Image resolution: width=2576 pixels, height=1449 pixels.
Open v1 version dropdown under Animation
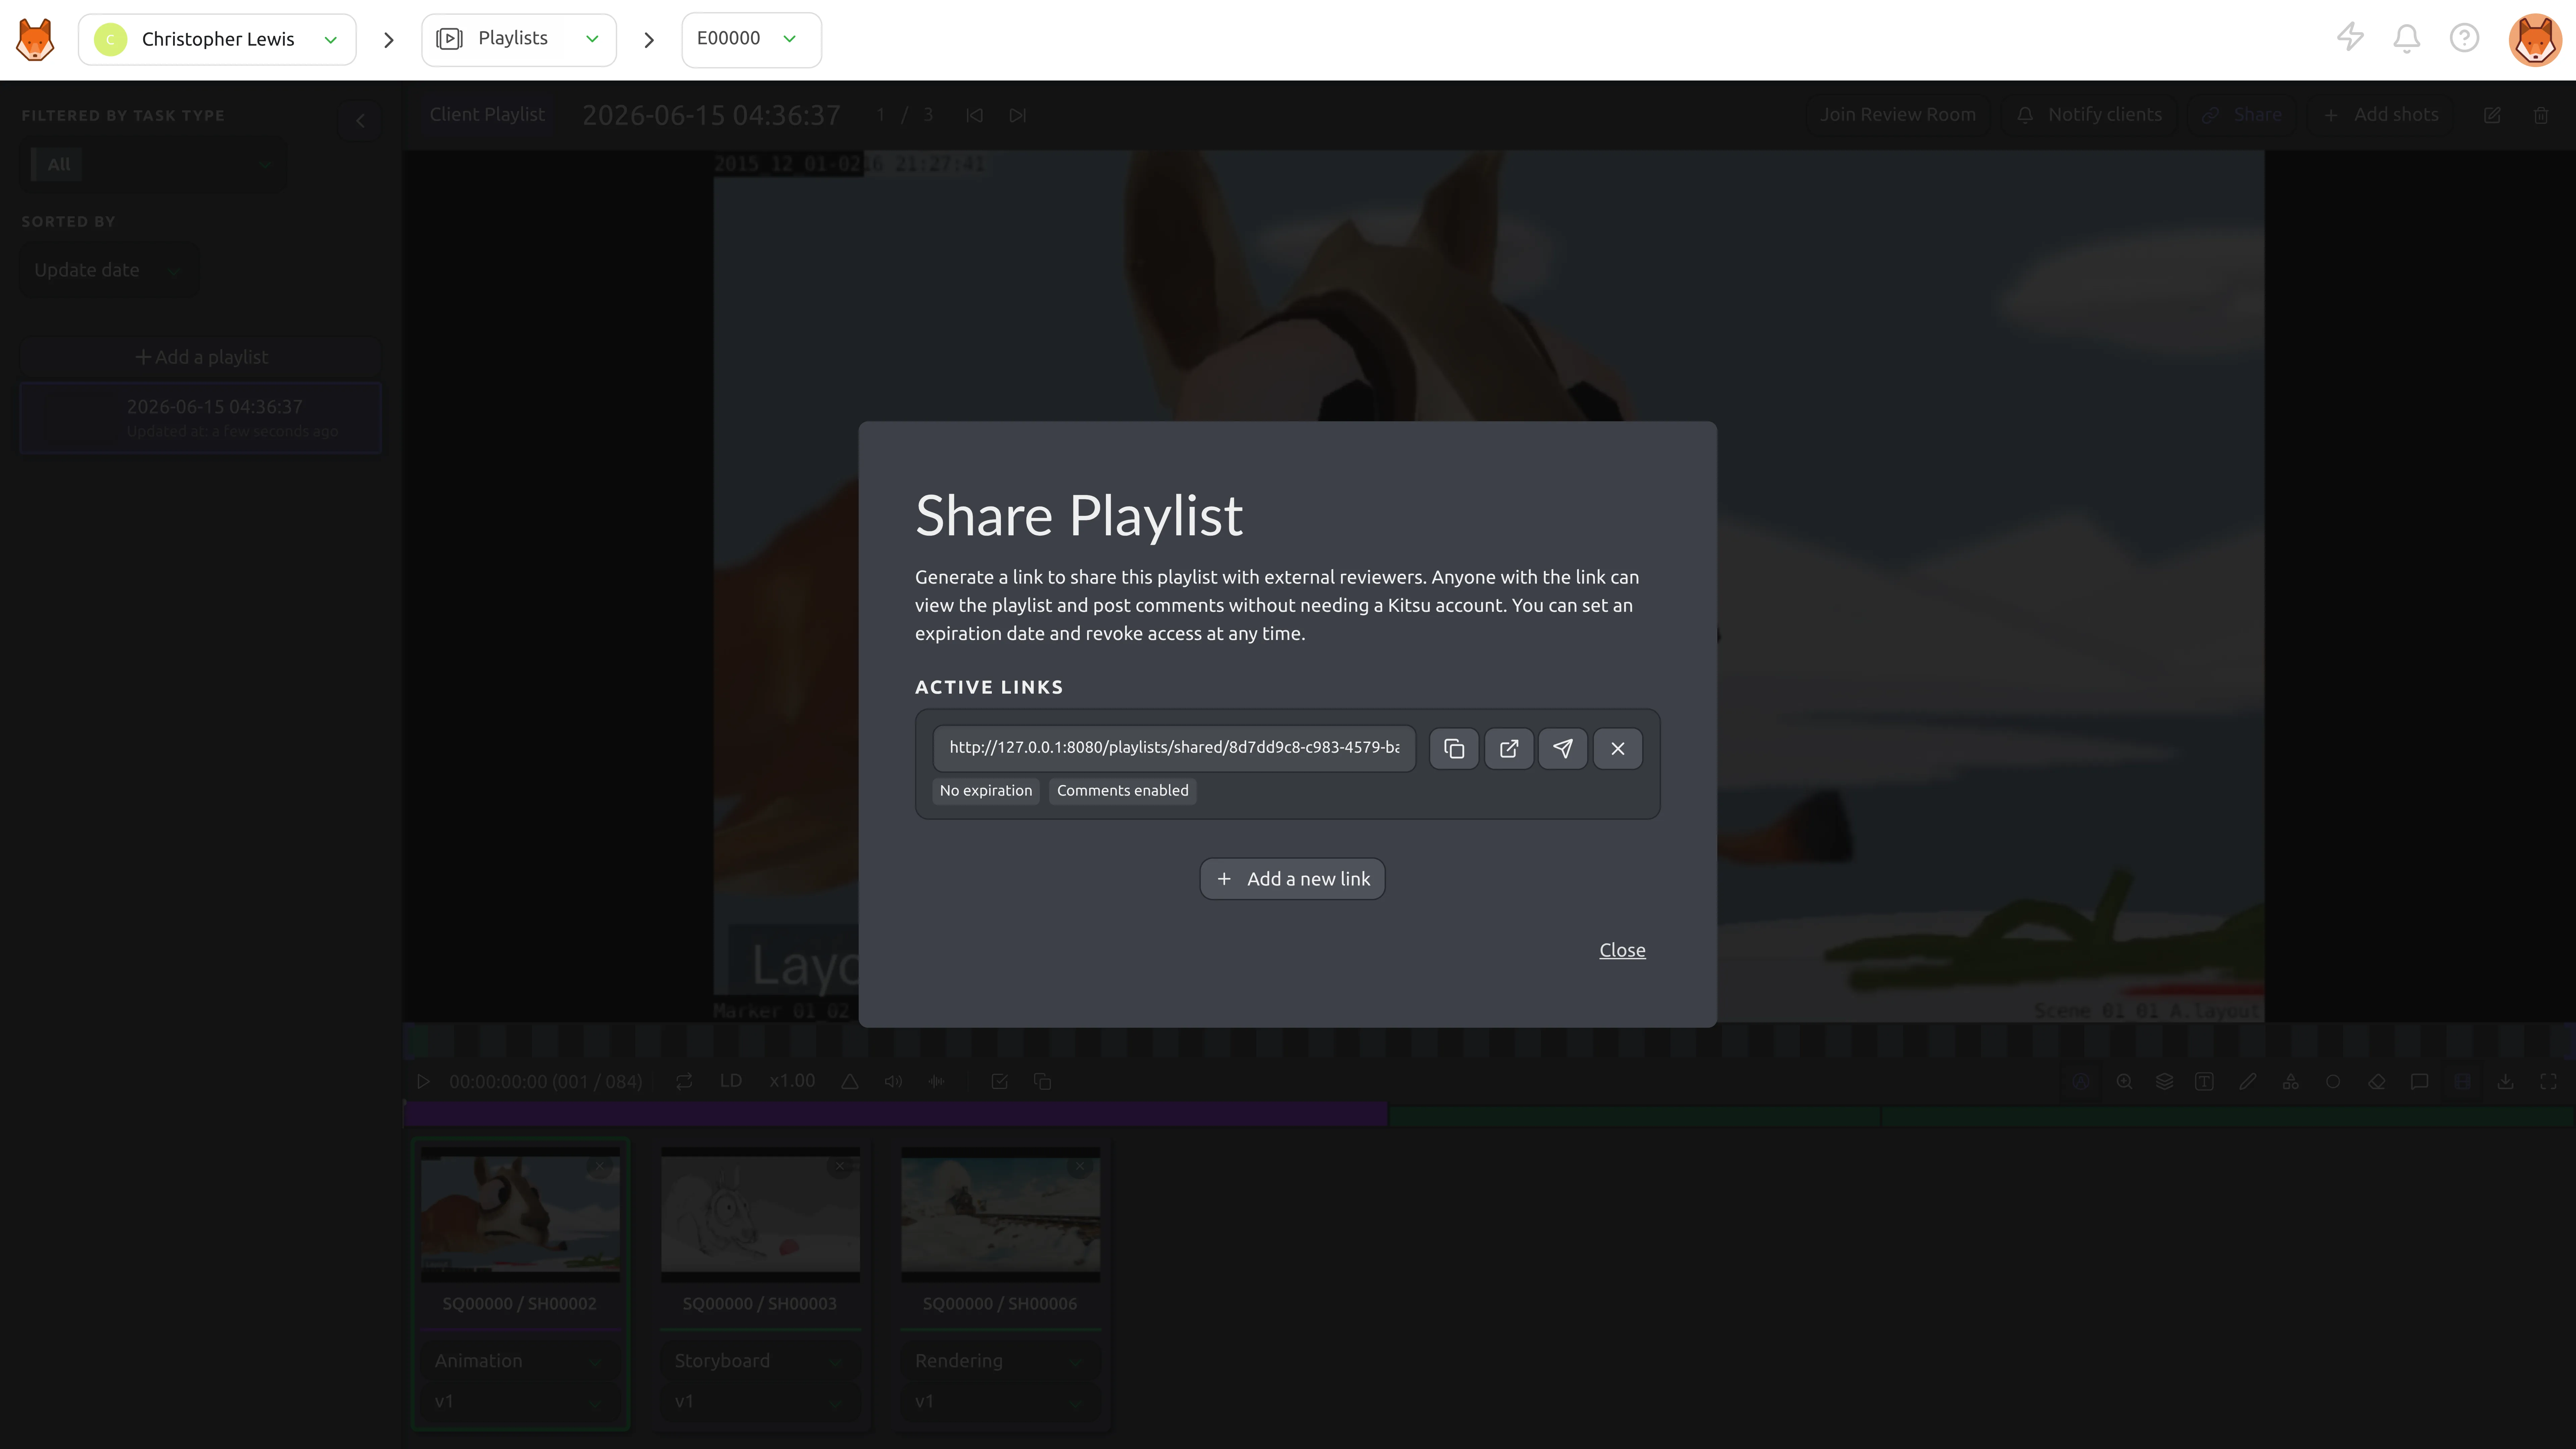tap(520, 1402)
